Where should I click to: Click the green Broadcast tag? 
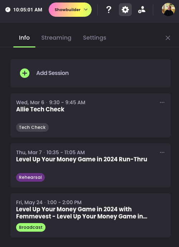31,227
